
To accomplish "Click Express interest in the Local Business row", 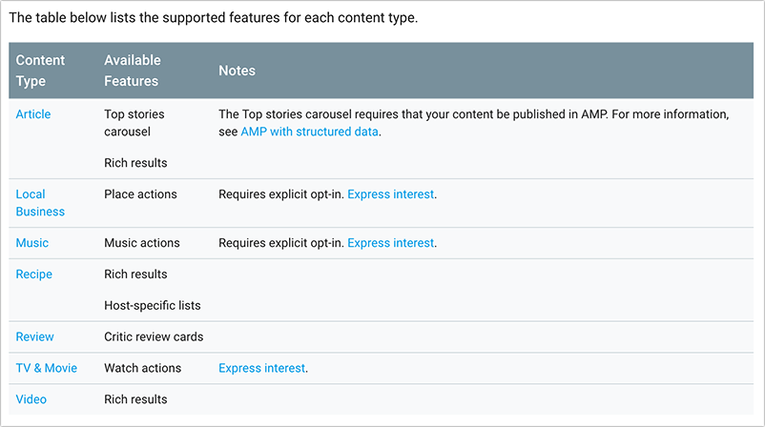I will tap(390, 194).
